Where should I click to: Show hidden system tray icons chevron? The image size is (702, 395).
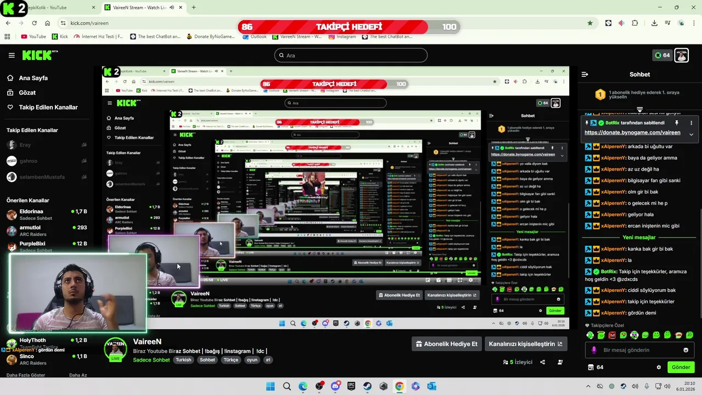[x=588, y=386]
